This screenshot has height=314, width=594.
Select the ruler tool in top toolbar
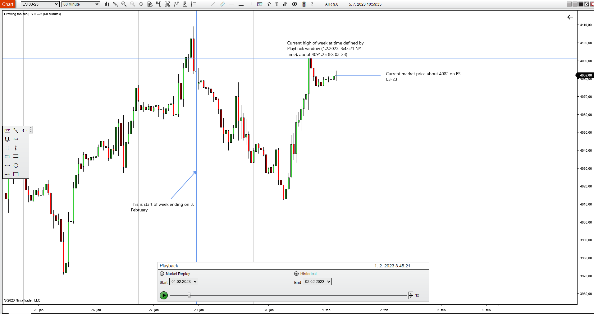(260, 4)
